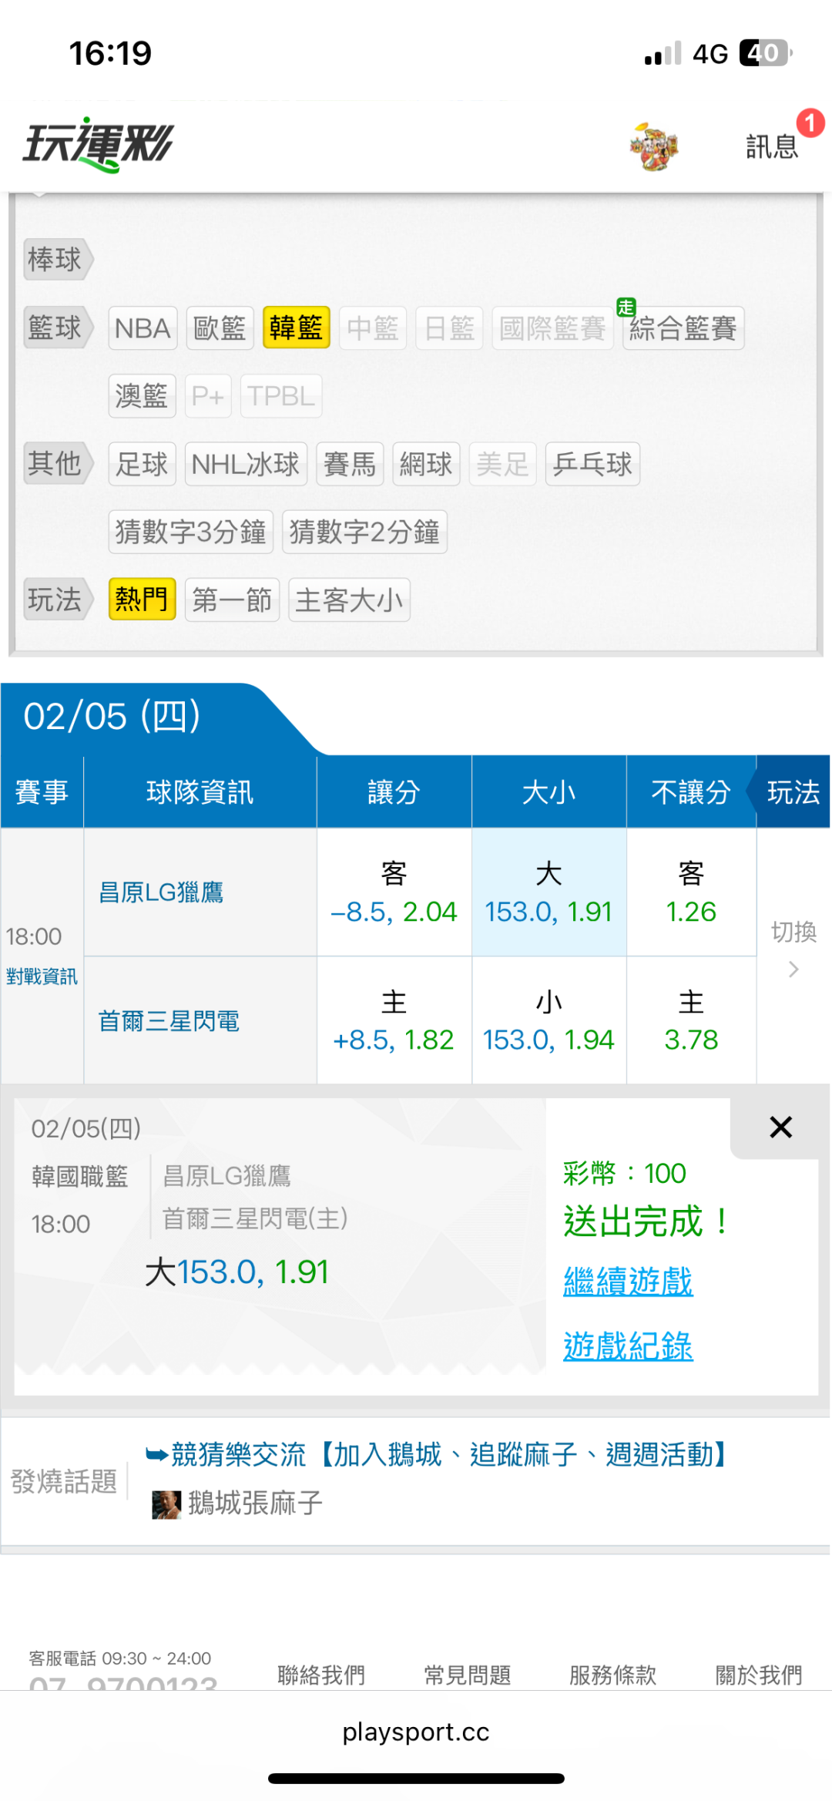Screen dimensions: 832x1801
Task: Select the 籃球 category label
Action: (58, 328)
